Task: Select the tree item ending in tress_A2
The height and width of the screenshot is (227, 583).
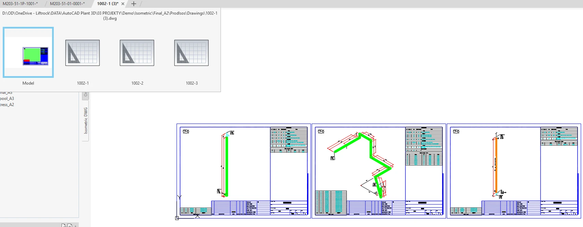Action: (7, 105)
